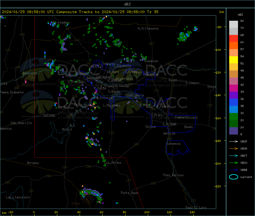Click the '-220' value on vertical axis
Image resolution: width=255 pixels, height=216 pixels.
(x=218, y=186)
